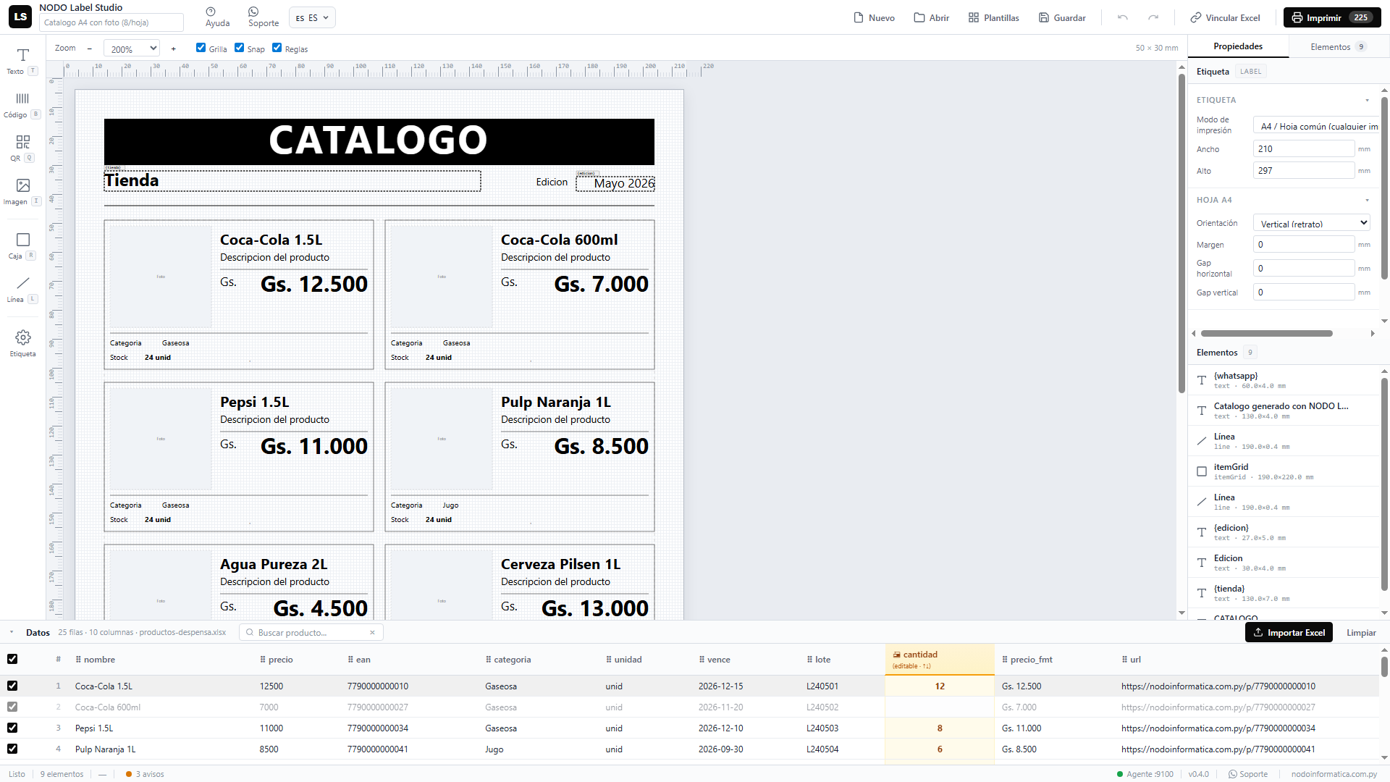Open the ES language dropdown
Image resolution: width=1390 pixels, height=782 pixels.
312,17
